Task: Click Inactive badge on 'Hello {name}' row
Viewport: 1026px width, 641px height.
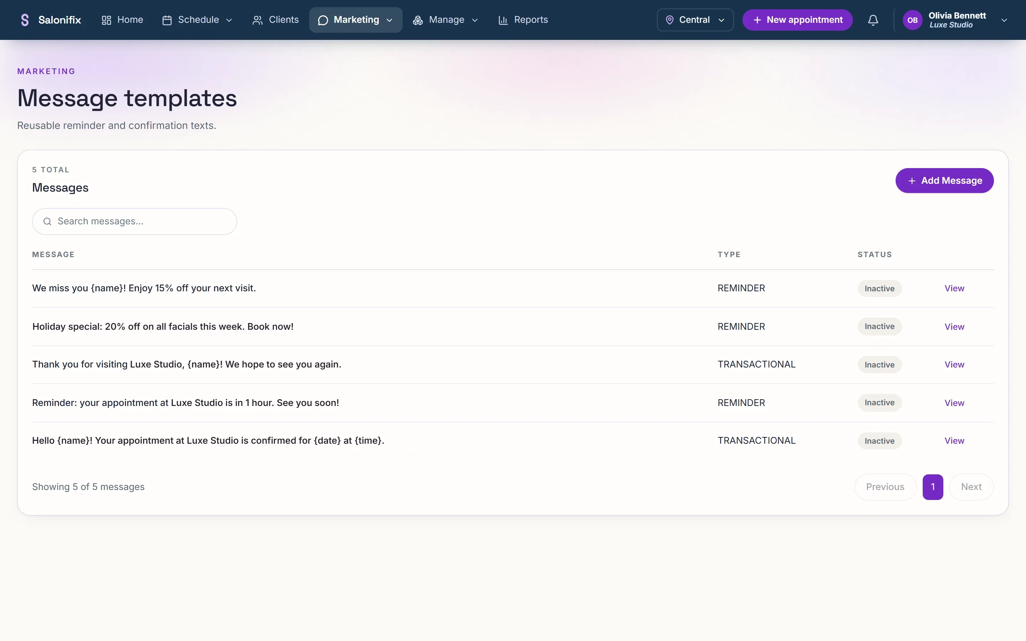Action: (879, 441)
